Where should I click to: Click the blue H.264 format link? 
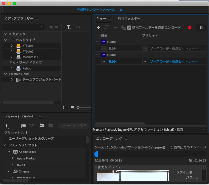[113, 61]
